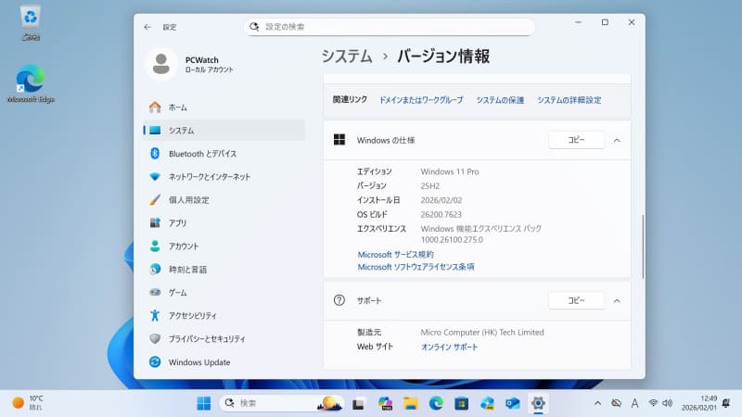Click the プライバシーとセキュリティ shield icon
The width and height of the screenshot is (742, 417).
coord(155,338)
